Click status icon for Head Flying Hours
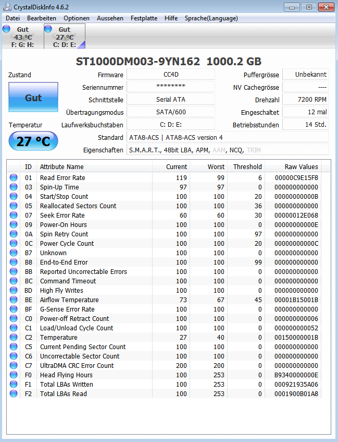This screenshot has height=442, width=338. click(x=14, y=375)
